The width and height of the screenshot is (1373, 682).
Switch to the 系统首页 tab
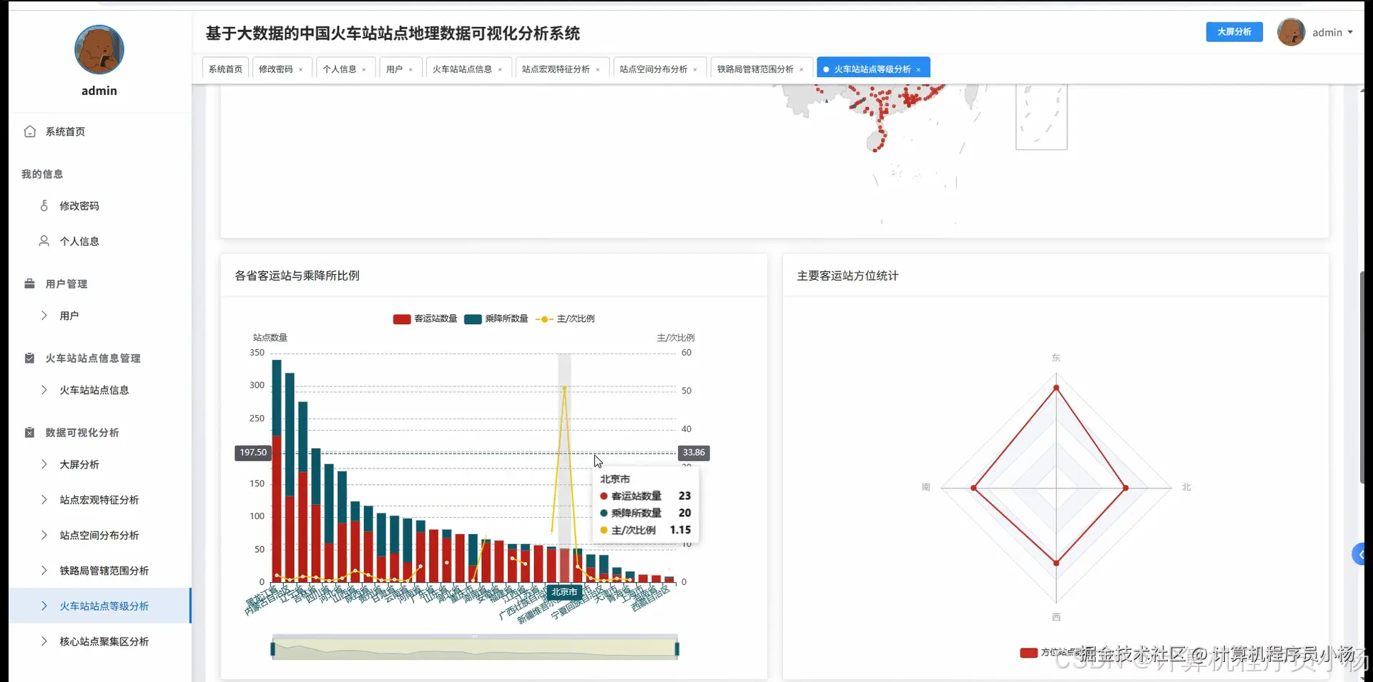pyautogui.click(x=225, y=69)
